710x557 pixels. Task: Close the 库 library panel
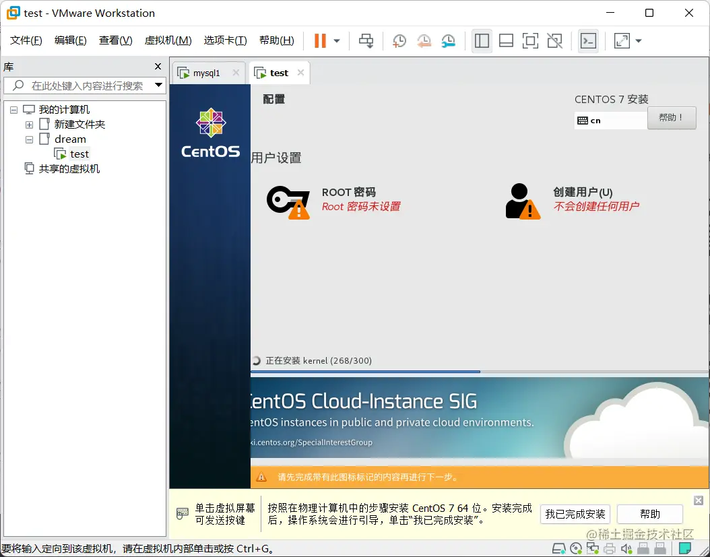[158, 67]
